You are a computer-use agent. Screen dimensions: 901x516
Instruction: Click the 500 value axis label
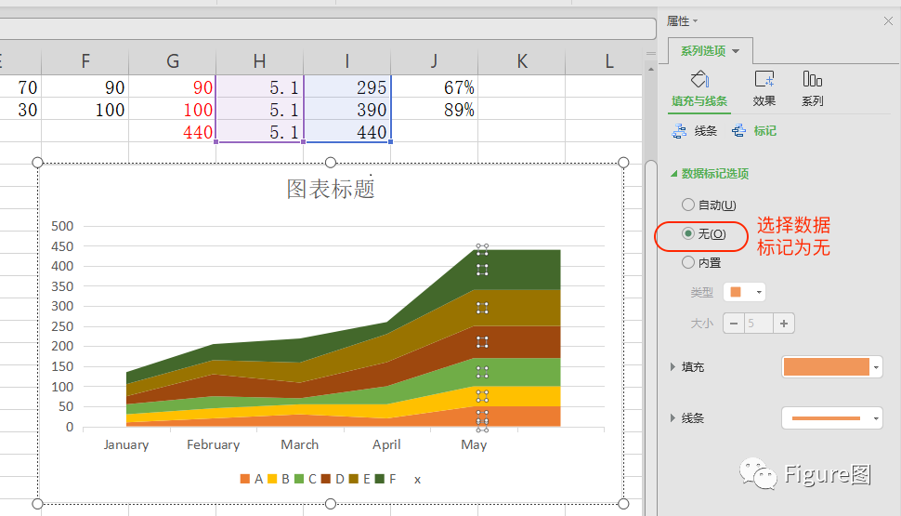(x=62, y=226)
